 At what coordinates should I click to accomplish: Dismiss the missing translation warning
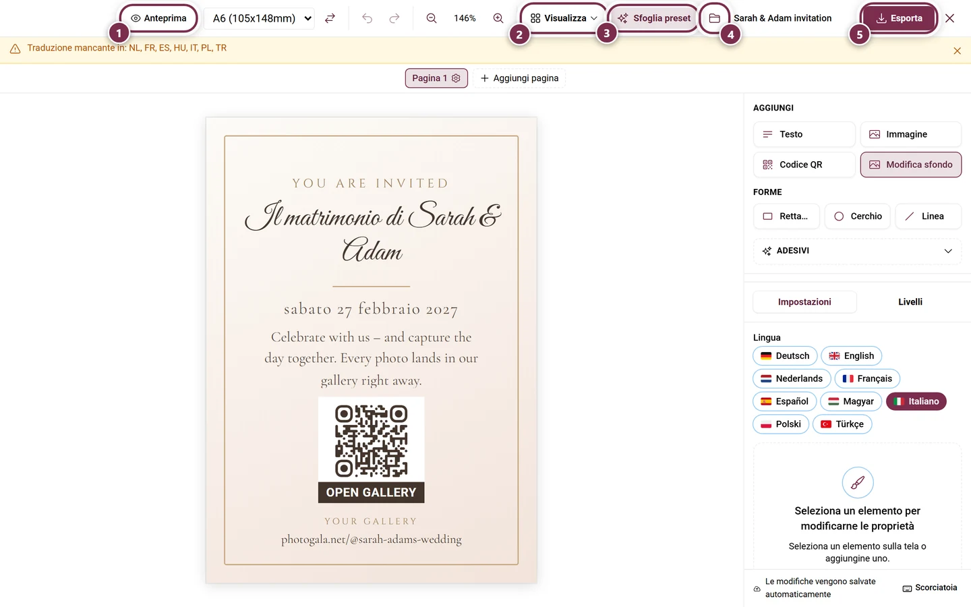(957, 51)
